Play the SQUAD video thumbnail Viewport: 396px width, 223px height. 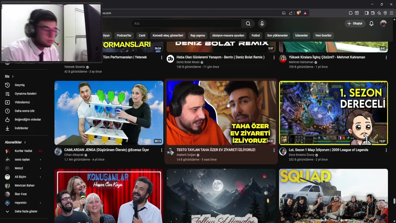334,196
